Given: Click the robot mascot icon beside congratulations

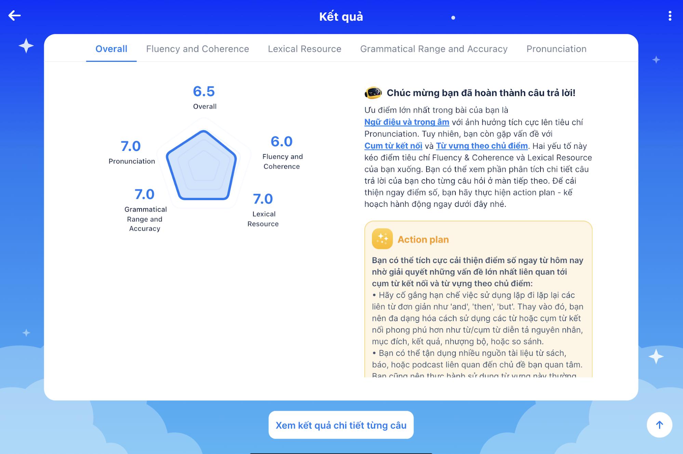Looking at the screenshot, I should (373, 93).
